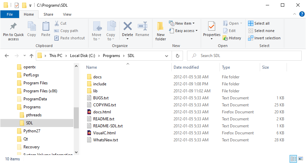Click Select none in ribbon

[261, 31]
